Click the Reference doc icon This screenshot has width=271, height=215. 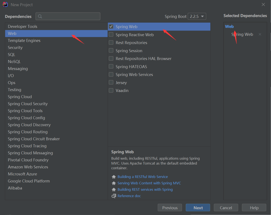pyautogui.click(x=114, y=196)
